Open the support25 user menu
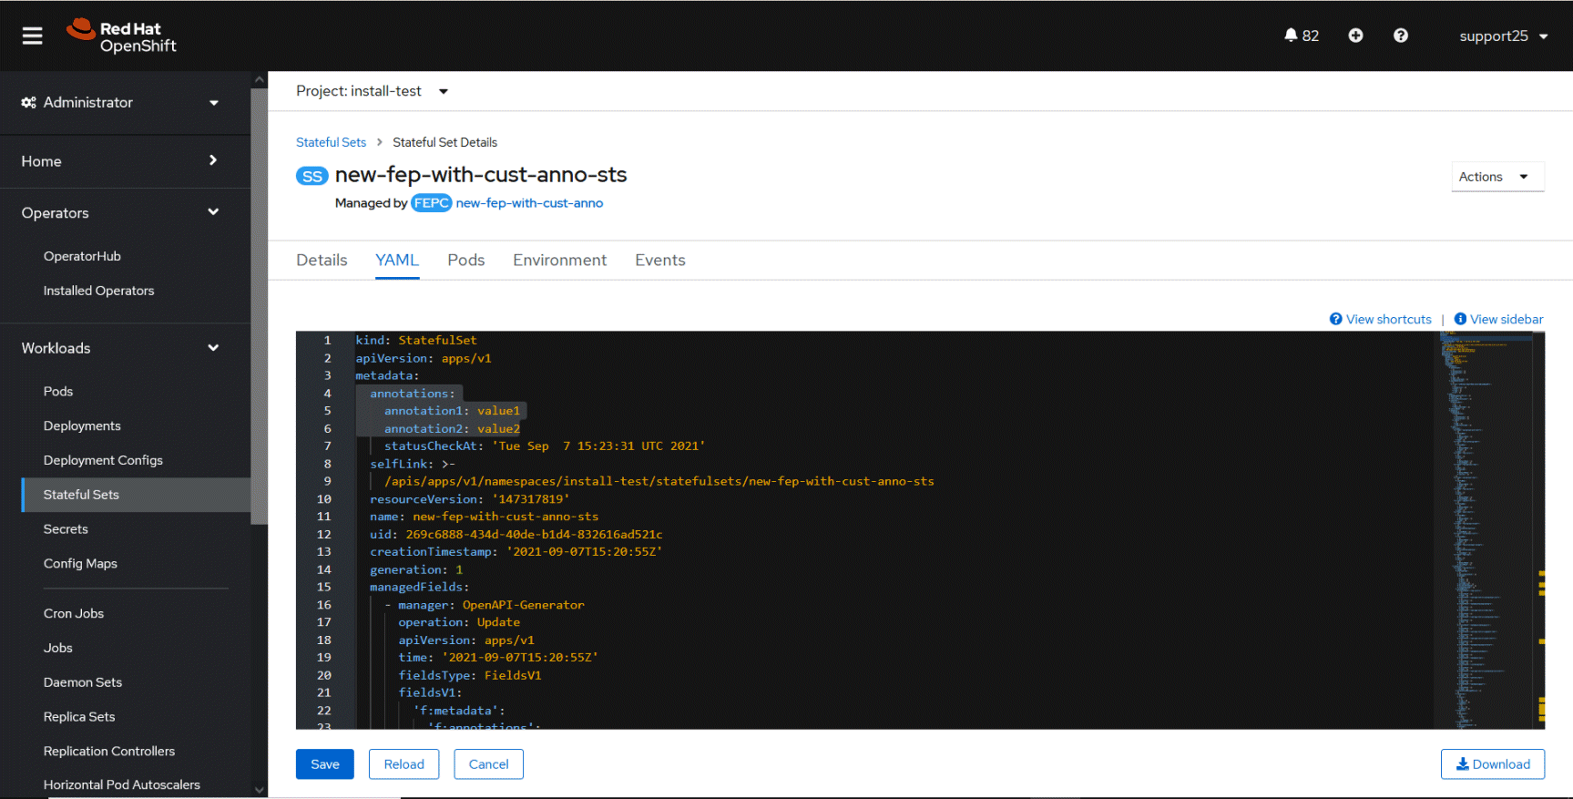 [x=1503, y=36]
